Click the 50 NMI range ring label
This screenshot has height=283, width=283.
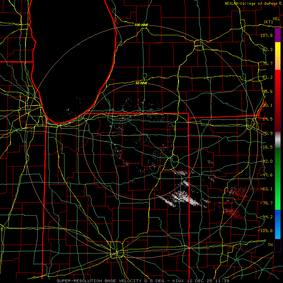click(141, 83)
